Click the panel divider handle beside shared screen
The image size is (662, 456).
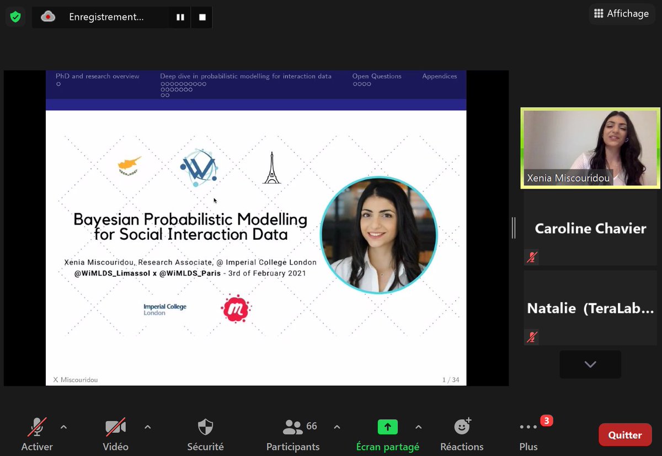[514, 228]
